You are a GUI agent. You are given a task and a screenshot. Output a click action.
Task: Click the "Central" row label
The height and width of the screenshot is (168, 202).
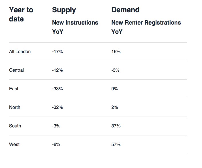pyautogui.click(x=17, y=70)
